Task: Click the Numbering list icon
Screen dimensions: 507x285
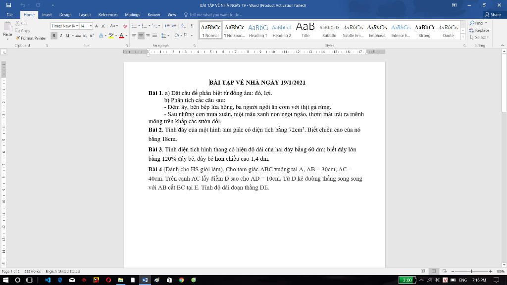Action: coord(144,26)
